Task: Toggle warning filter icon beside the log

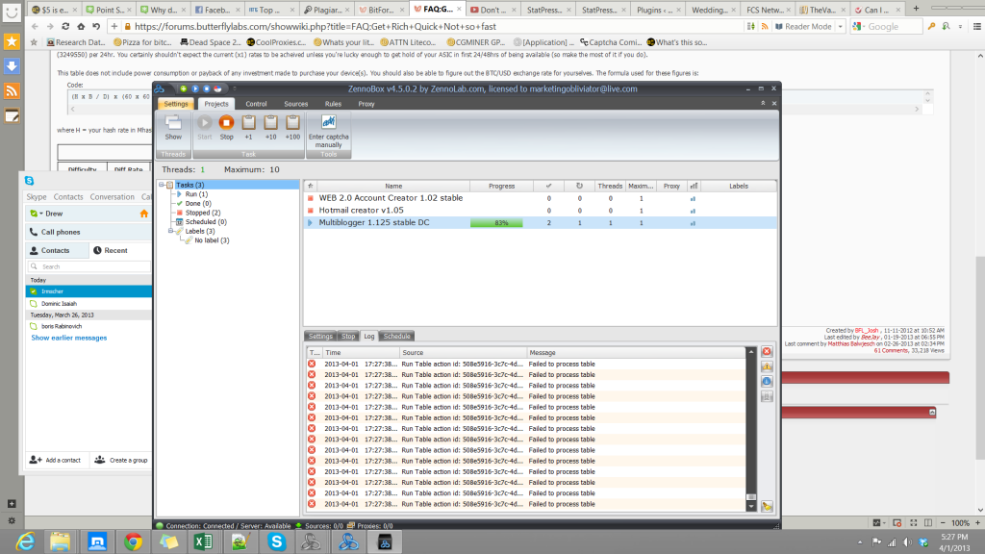Action: point(767,366)
